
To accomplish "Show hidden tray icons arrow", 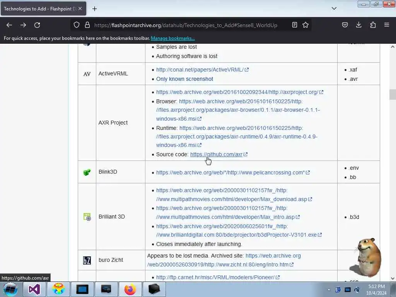I will click(329, 290).
